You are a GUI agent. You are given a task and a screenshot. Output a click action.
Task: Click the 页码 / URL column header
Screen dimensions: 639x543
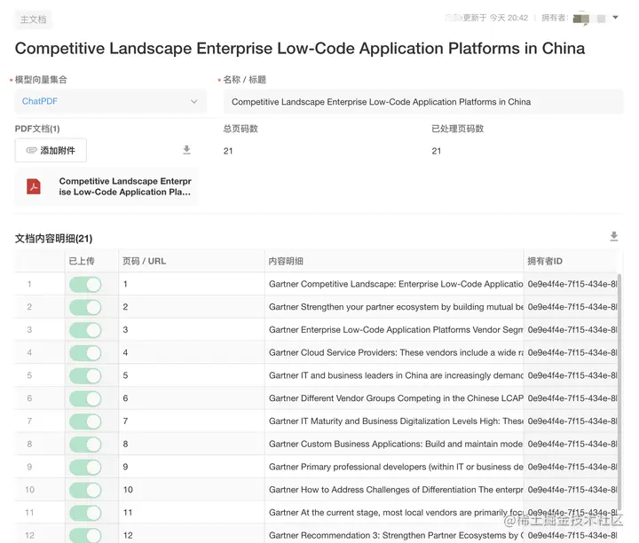192,261
